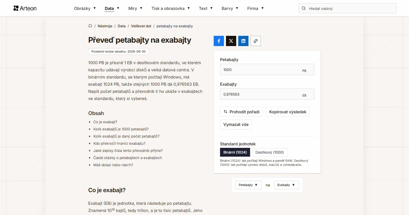
Task: Click Vymazat vše button
Action: point(236,125)
